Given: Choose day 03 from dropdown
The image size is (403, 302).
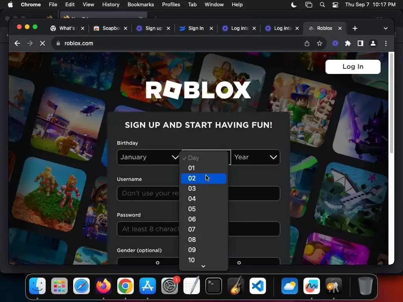Looking at the screenshot, I should [203, 188].
